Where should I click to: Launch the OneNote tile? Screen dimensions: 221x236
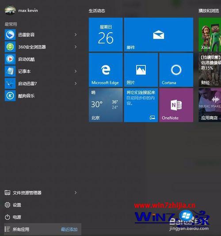coord(176,105)
